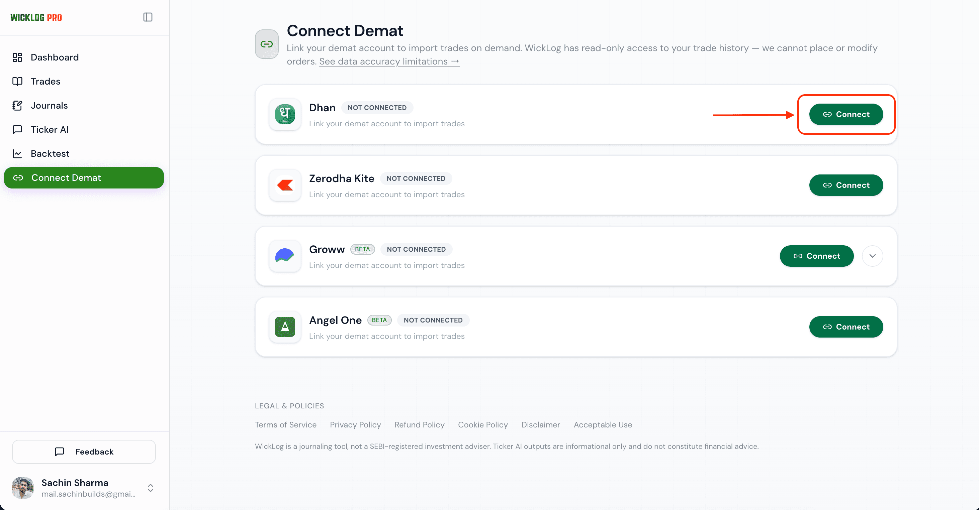Click Dhan NOT CONNECTED status badge
979x510 pixels.
pos(377,108)
